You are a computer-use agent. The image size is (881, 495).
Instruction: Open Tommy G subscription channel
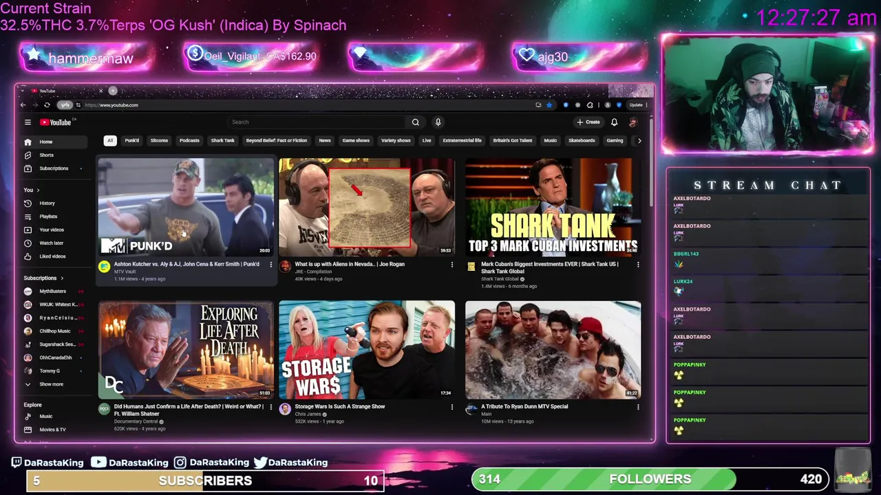click(x=55, y=371)
